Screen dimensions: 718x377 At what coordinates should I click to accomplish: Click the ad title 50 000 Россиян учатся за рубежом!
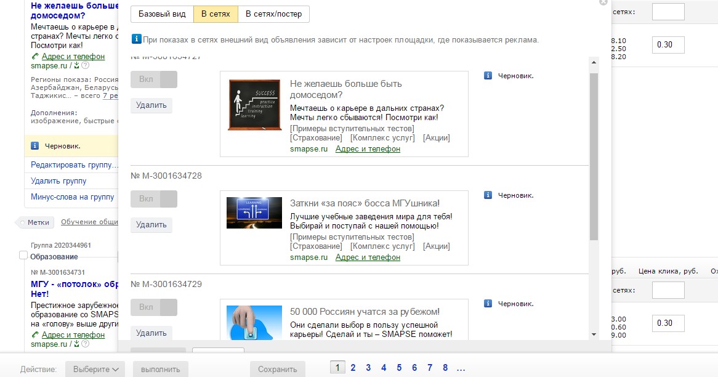click(x=365, y=312)
